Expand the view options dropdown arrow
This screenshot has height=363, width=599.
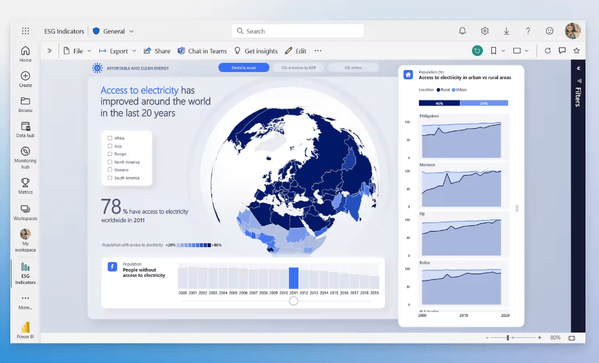pos(526,51)
